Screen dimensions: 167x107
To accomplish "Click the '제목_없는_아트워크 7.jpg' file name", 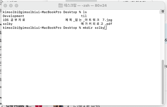I will (x=89, y=20).
